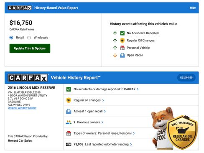The height and width of the screenshot is (153, 204).
Task: Expand the Regular oil changes chevron
Action: [x=103, y=100]
